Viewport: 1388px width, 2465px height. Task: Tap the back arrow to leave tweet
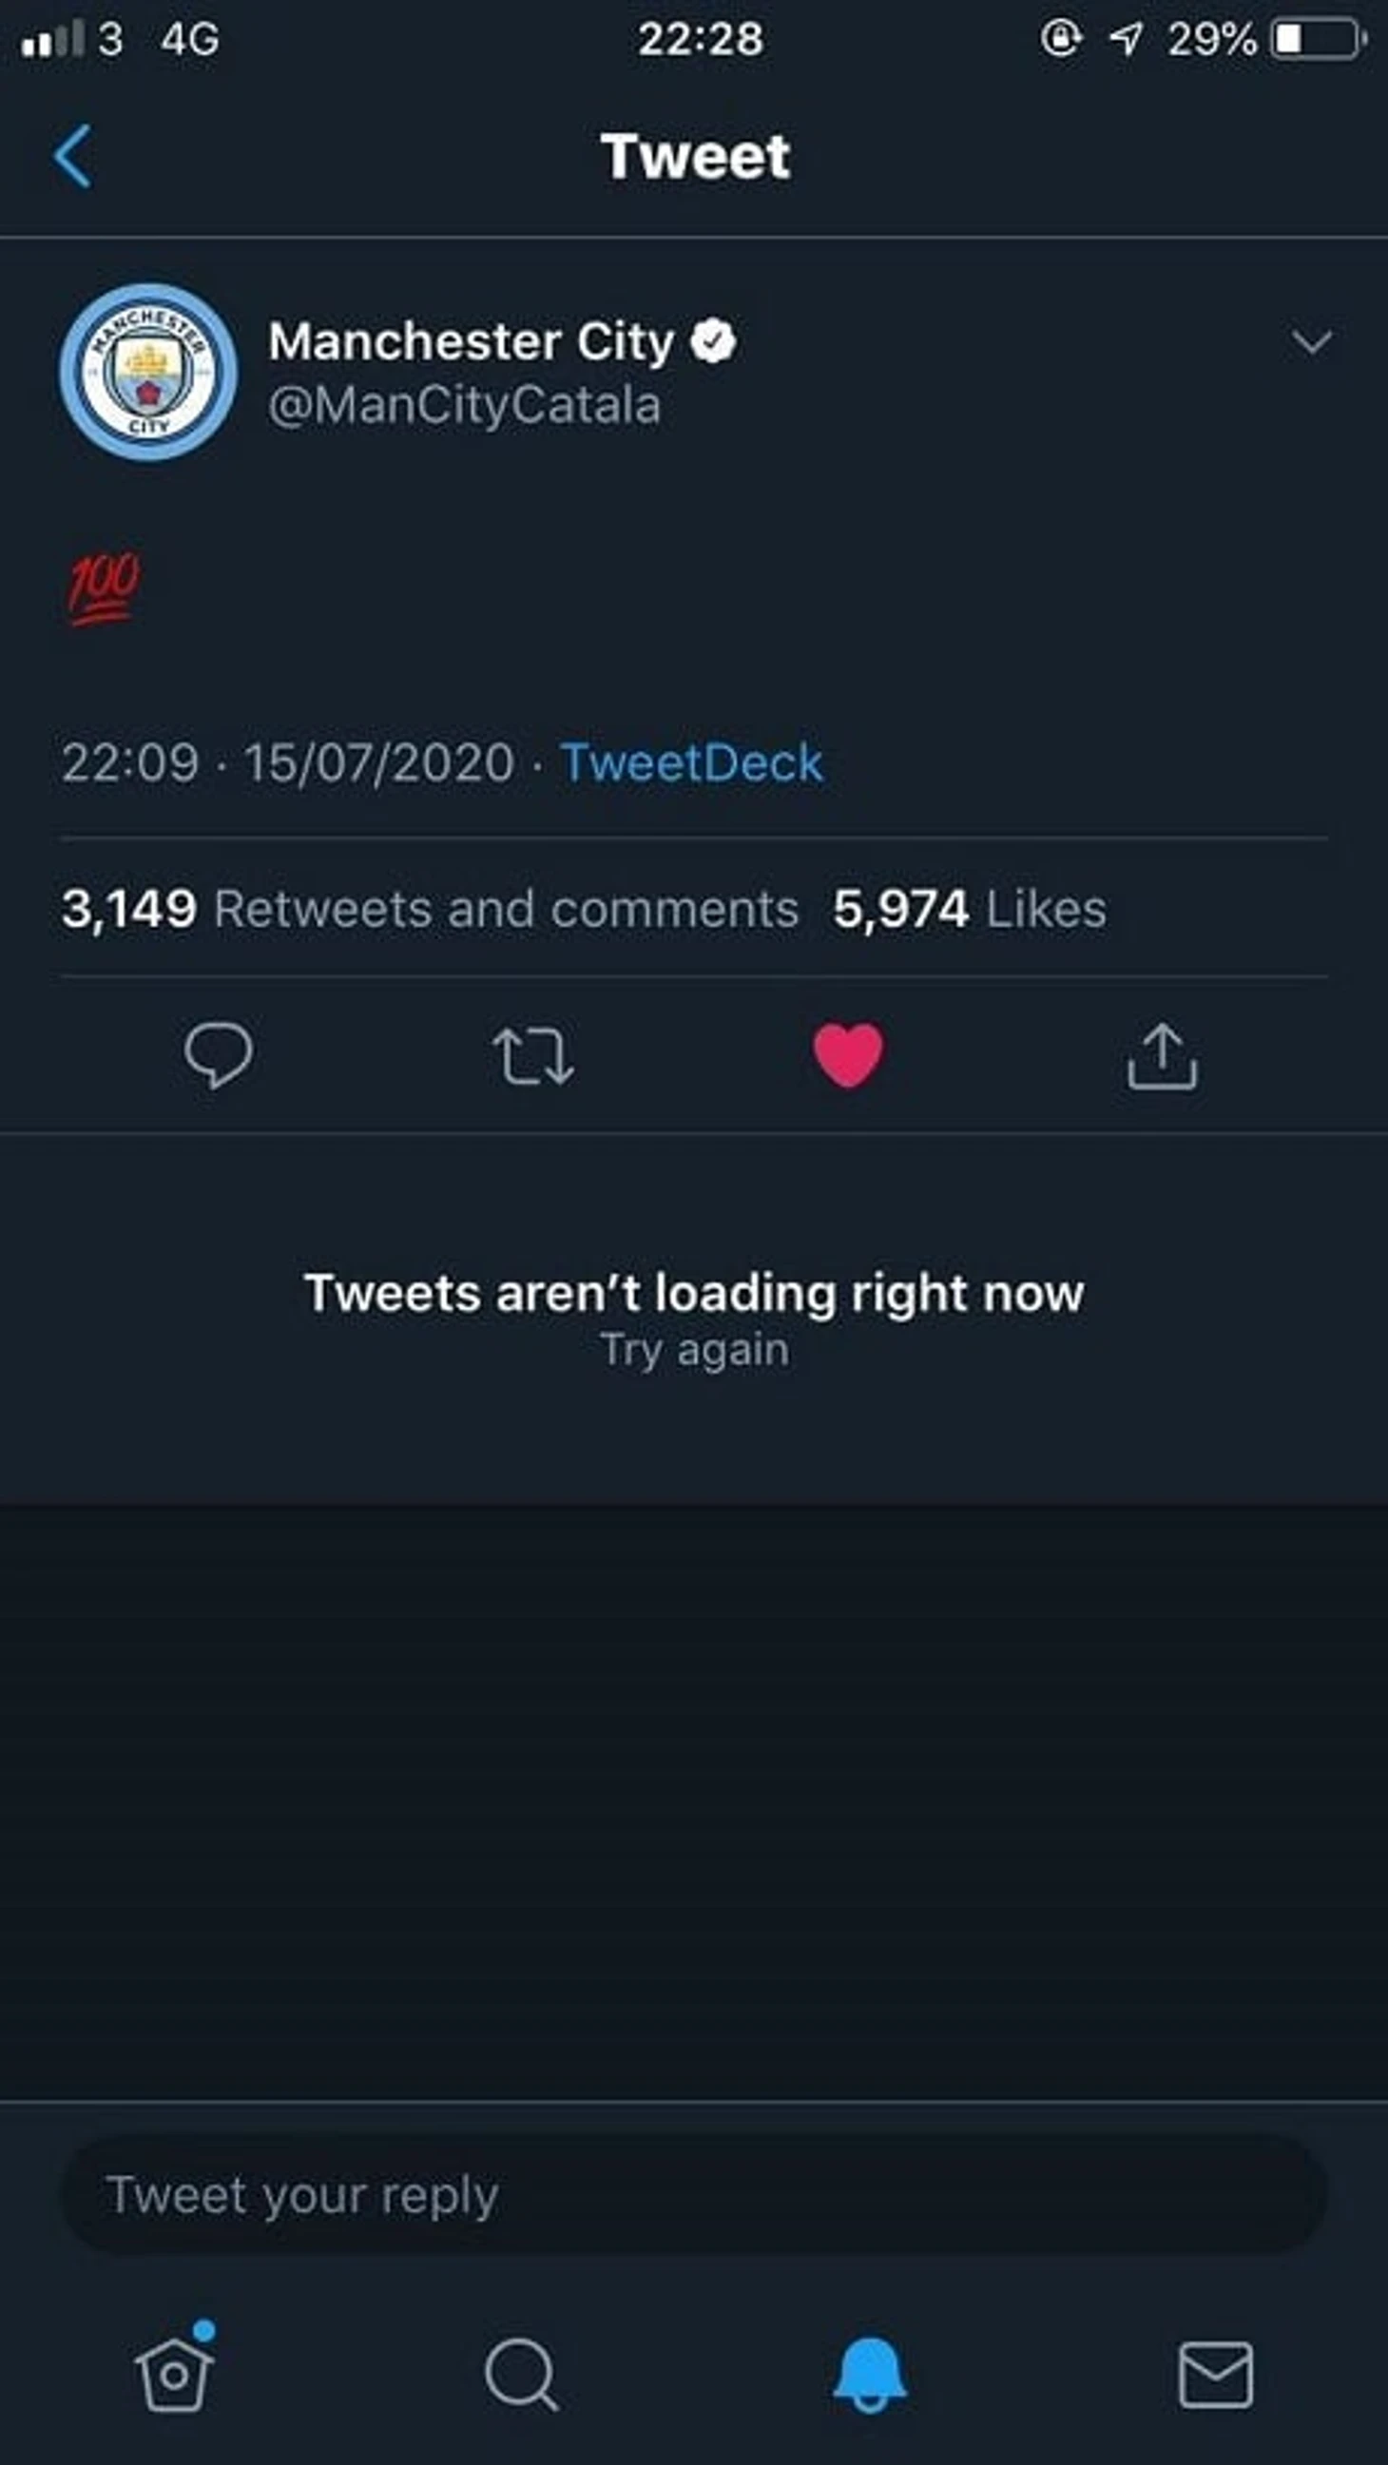[x=73, y=156]
